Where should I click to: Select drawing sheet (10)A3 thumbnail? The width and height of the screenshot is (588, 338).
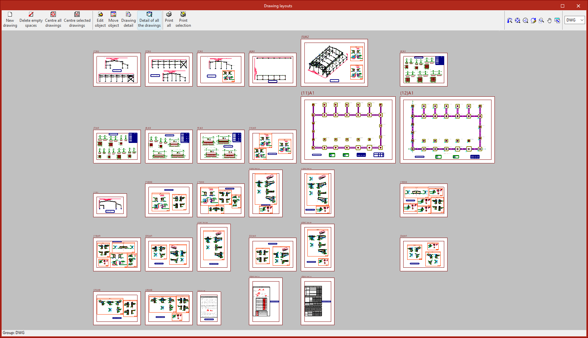pos(273,147)
